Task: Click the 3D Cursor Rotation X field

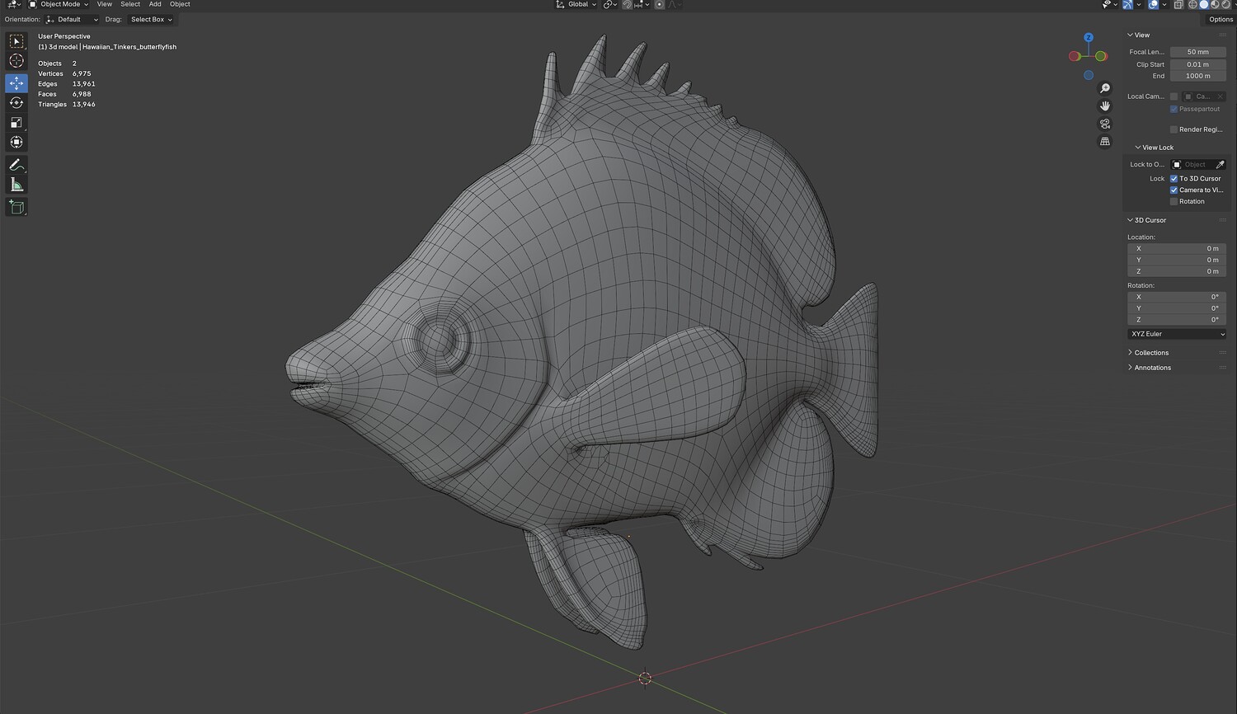Action: (x=1177, y=297)
